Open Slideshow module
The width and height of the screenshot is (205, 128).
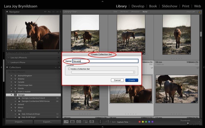pyautogui.click(x=169, y=6)
